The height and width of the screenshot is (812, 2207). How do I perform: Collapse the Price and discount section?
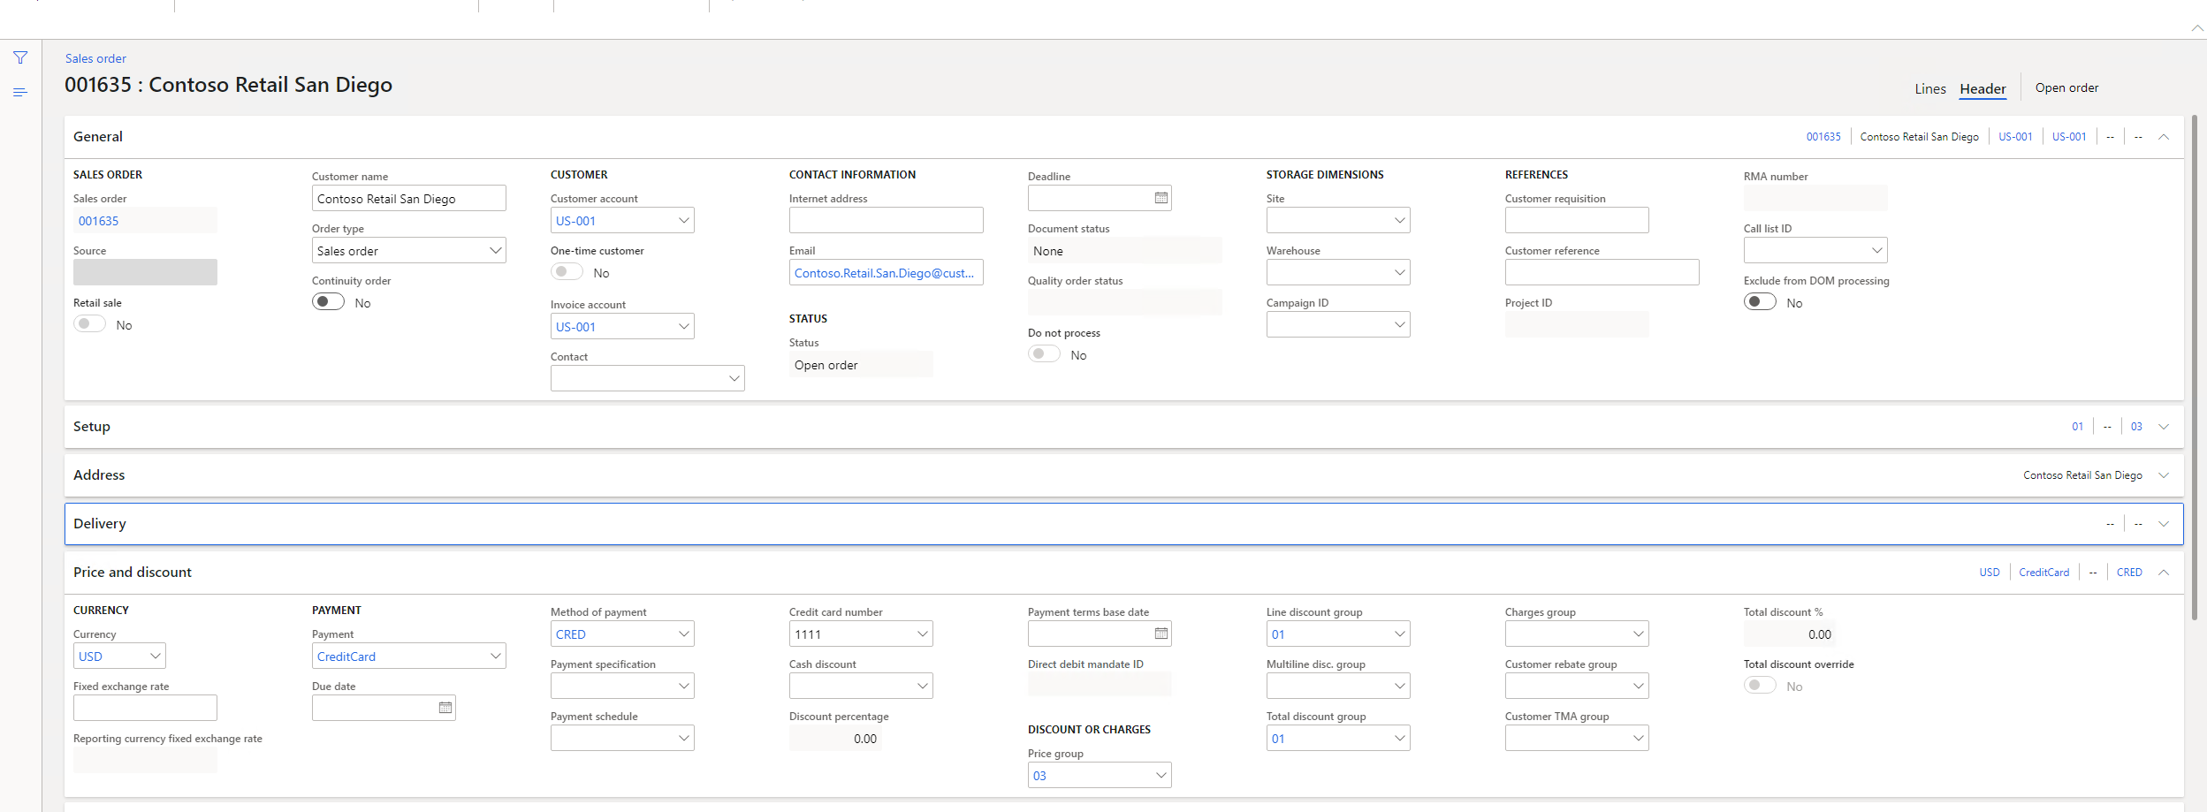[x=2163, y=573]
